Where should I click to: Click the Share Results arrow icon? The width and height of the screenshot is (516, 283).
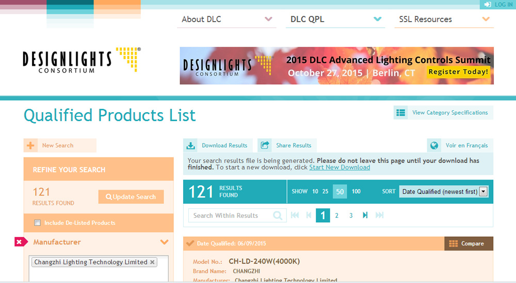pyautogui.click(x=265, y=145)
